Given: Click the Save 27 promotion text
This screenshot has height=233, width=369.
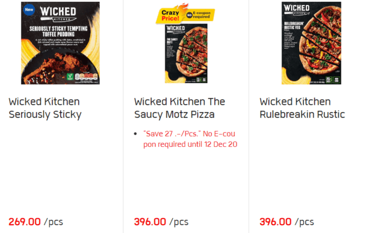Looking at the screenshot, I should (x=190, y=139).
